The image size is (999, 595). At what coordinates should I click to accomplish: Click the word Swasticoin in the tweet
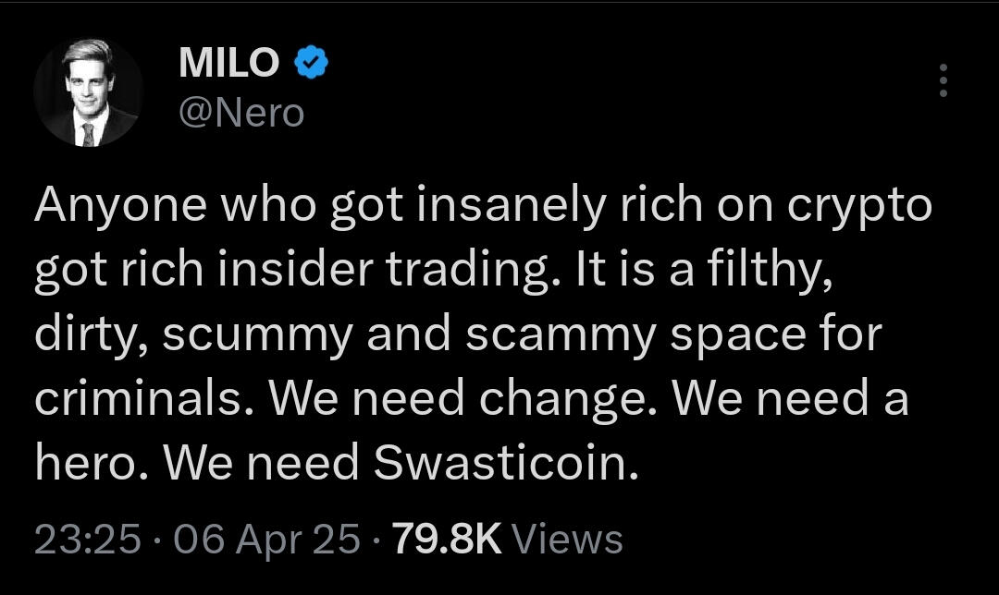coord(506,463)
